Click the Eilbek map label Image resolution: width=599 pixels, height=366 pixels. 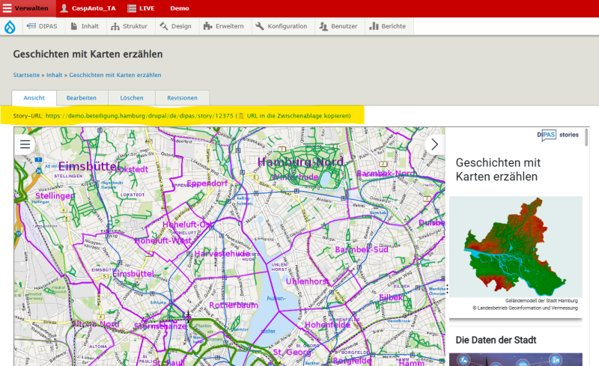[x=390, y=298]
